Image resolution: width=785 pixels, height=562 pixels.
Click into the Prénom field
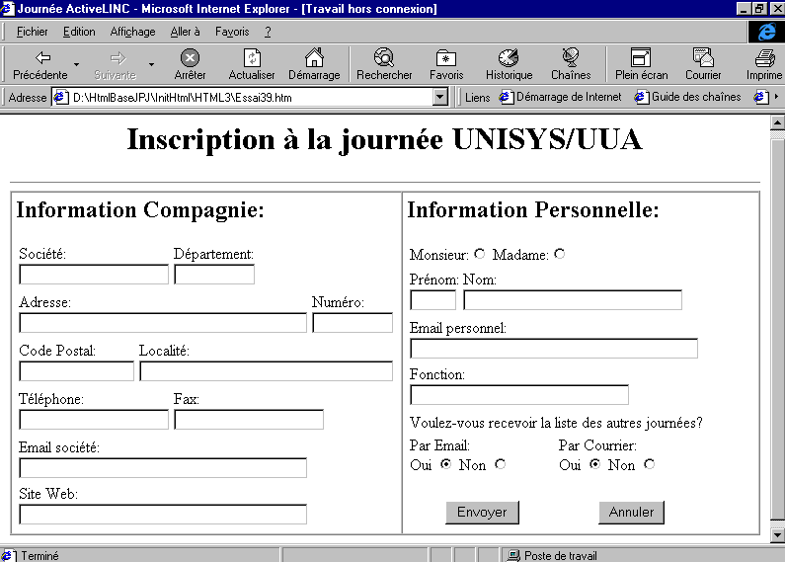(433, 300)
